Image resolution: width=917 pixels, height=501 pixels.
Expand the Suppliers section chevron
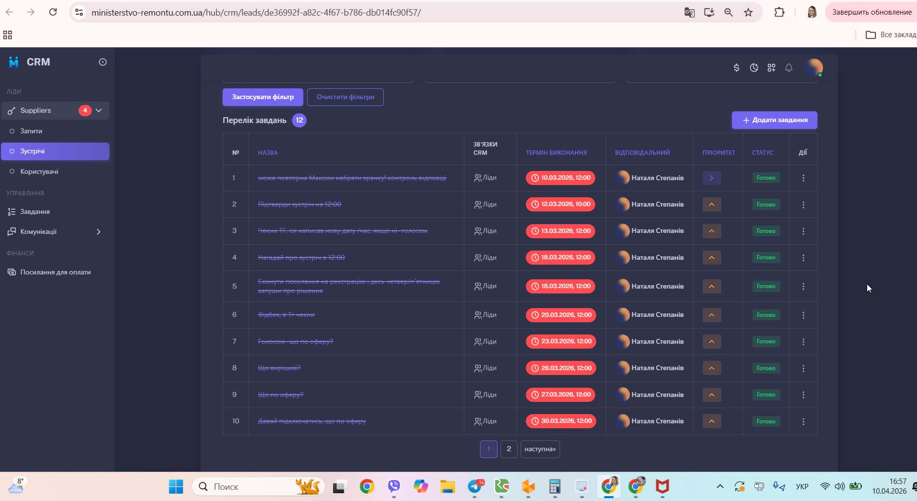point(99,110)
